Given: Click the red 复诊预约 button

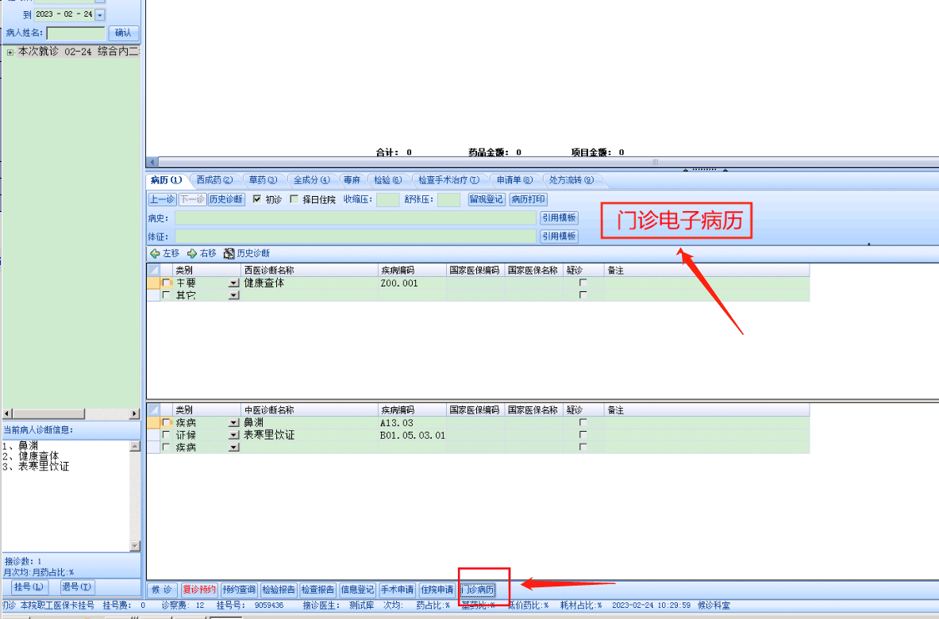Looking at the screenshot, I should (x=198, y=590).
